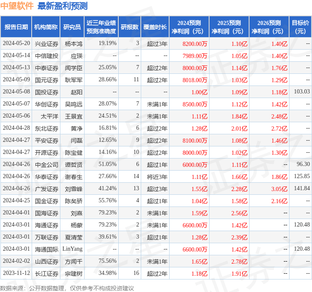Click the date 2024-05-13

pos(16,68)
